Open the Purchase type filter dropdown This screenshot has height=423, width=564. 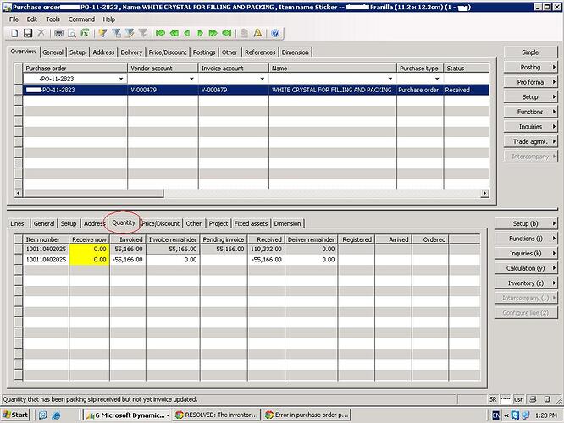pyautogui.click(x=437, y=79)
